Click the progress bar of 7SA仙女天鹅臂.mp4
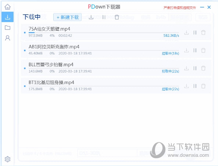218x166 pixels. pos(104,33)
